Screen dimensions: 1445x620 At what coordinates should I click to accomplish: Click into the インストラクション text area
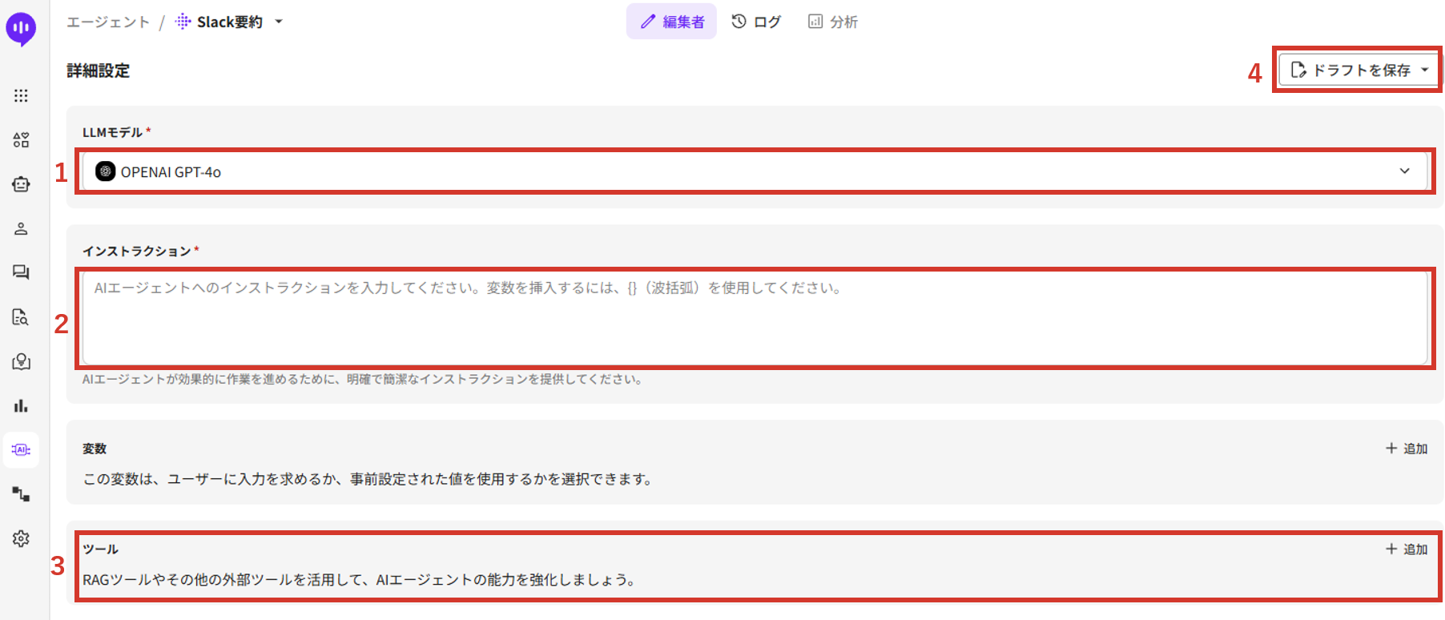click(754, 318)
